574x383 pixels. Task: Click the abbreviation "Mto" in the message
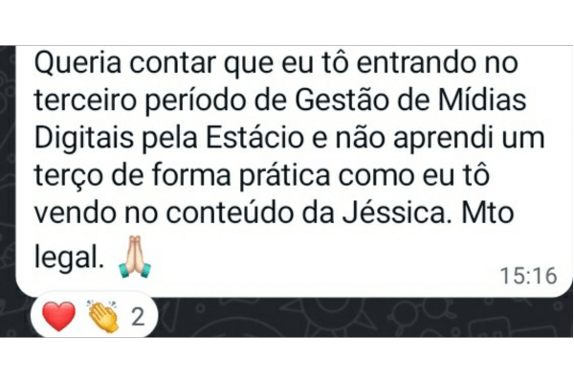tap(487, 213)
